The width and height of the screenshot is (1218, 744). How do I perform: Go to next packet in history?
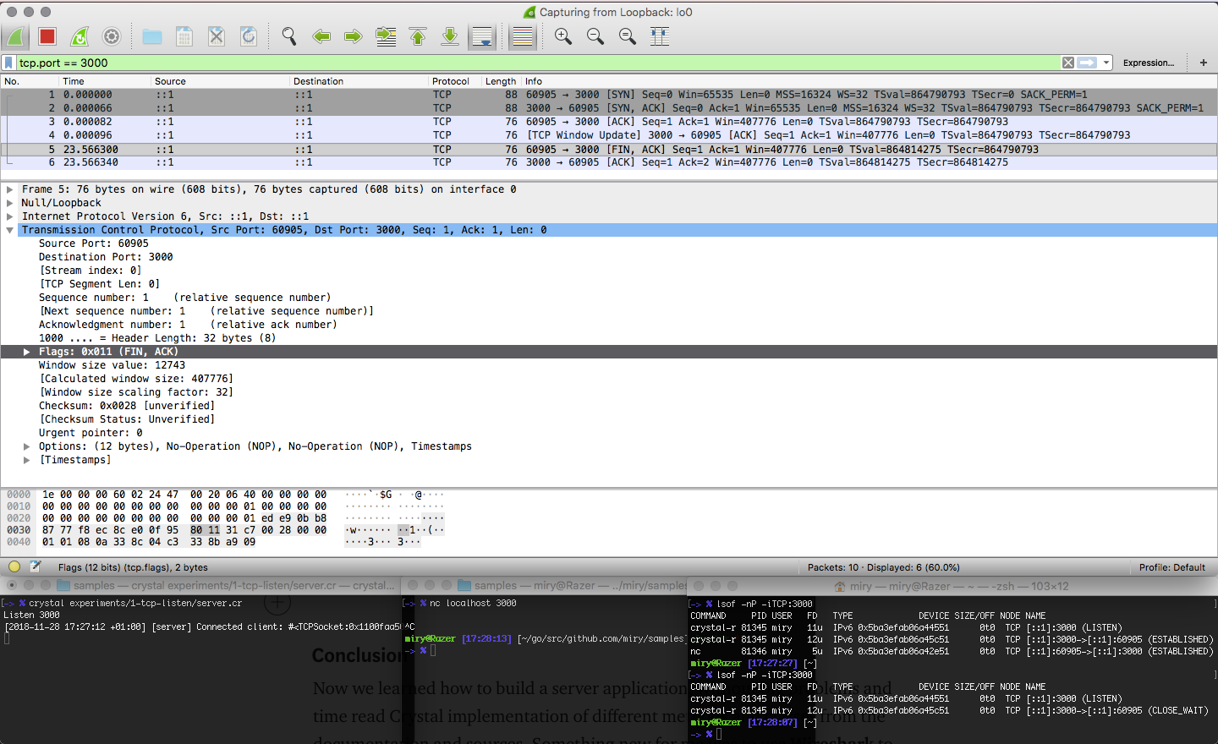click(x=354, y=36)
